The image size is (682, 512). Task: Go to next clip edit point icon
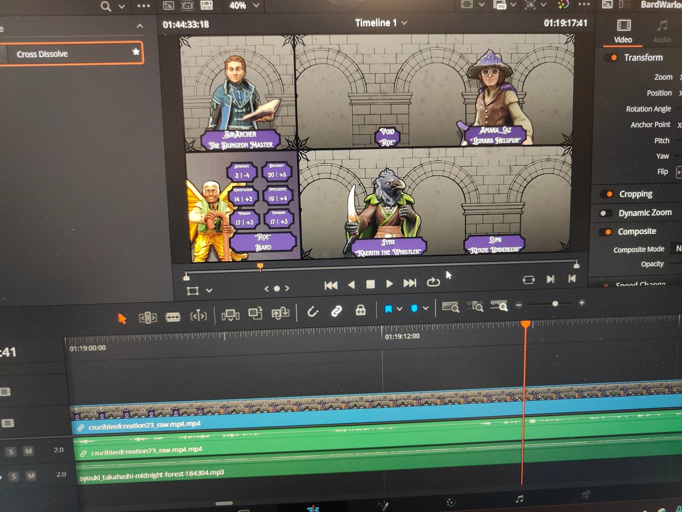[x=550, y=279]
